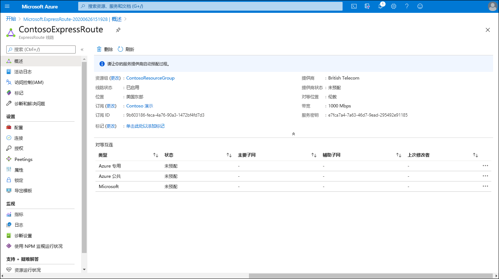Select the Microsoft peering row

click(293, 187)
